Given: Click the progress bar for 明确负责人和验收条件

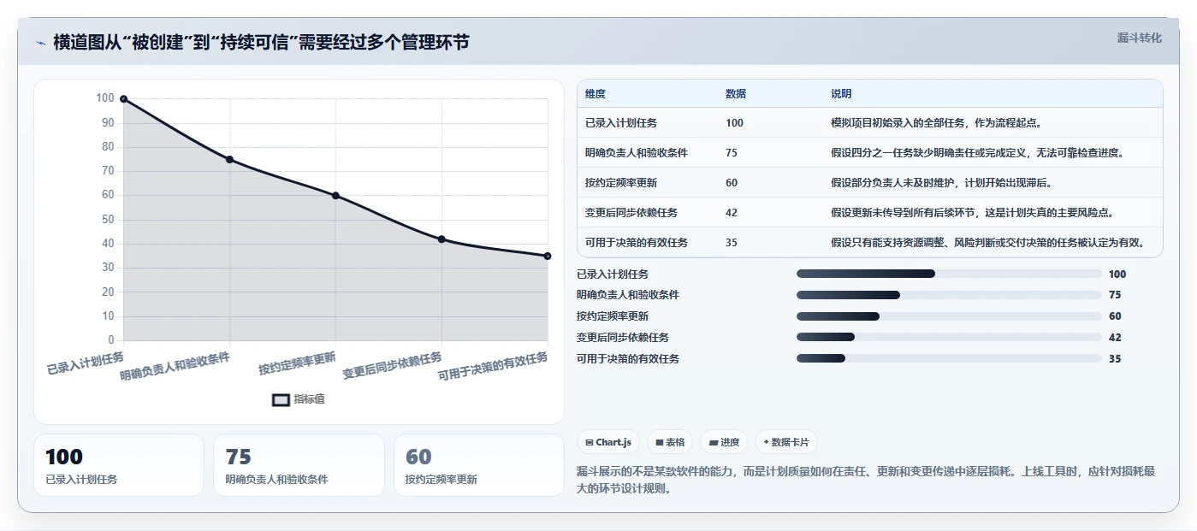Looking at the screenshot, I should tap(949, 295).
